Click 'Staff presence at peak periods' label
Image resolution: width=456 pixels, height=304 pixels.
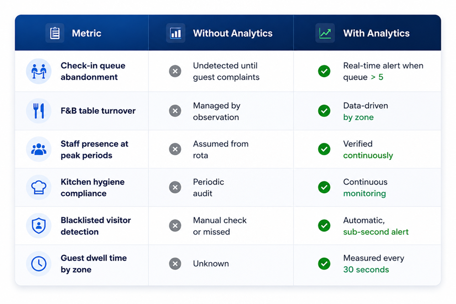tap(94, 150)
